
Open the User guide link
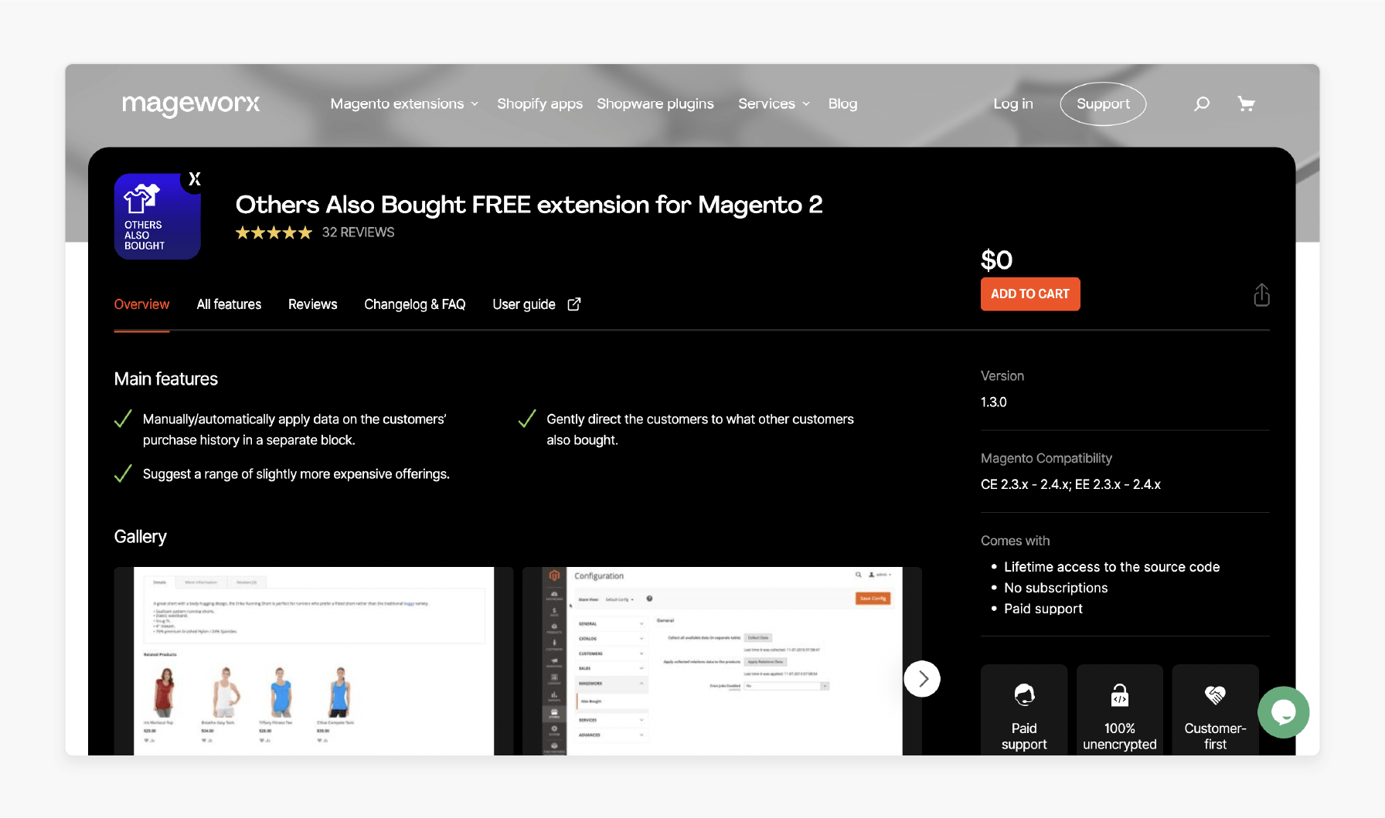[x=524, y=304]
